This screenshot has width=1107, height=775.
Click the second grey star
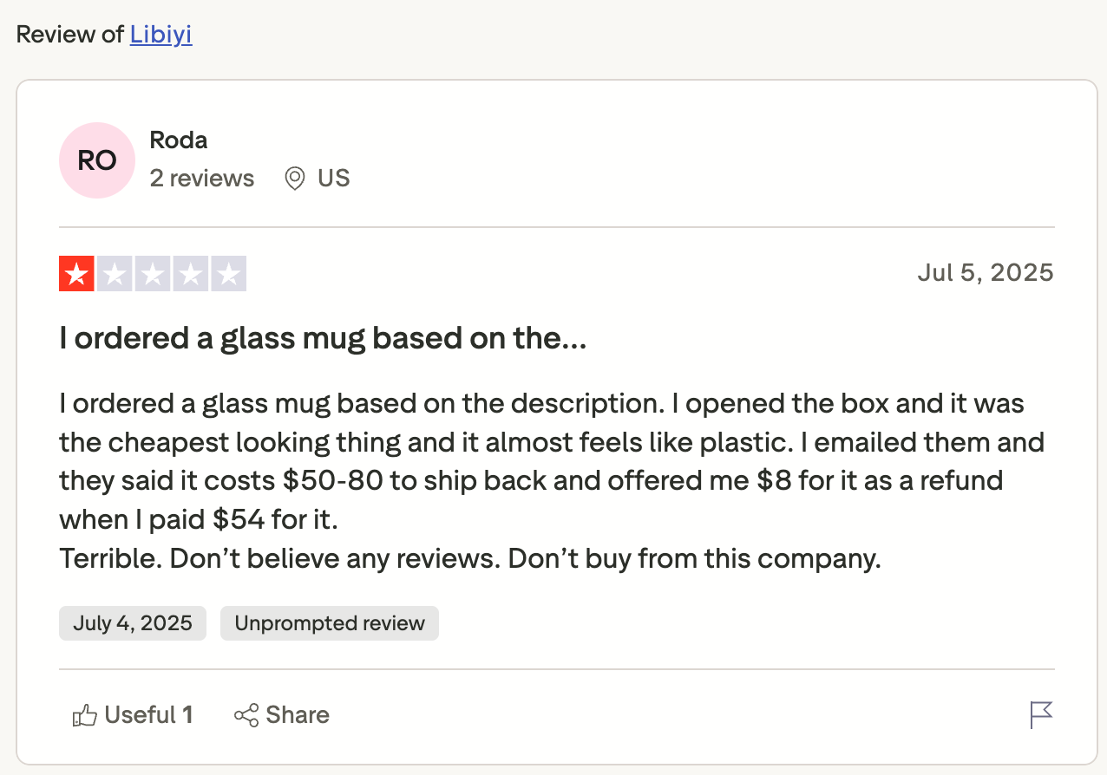tap(115, 274)
